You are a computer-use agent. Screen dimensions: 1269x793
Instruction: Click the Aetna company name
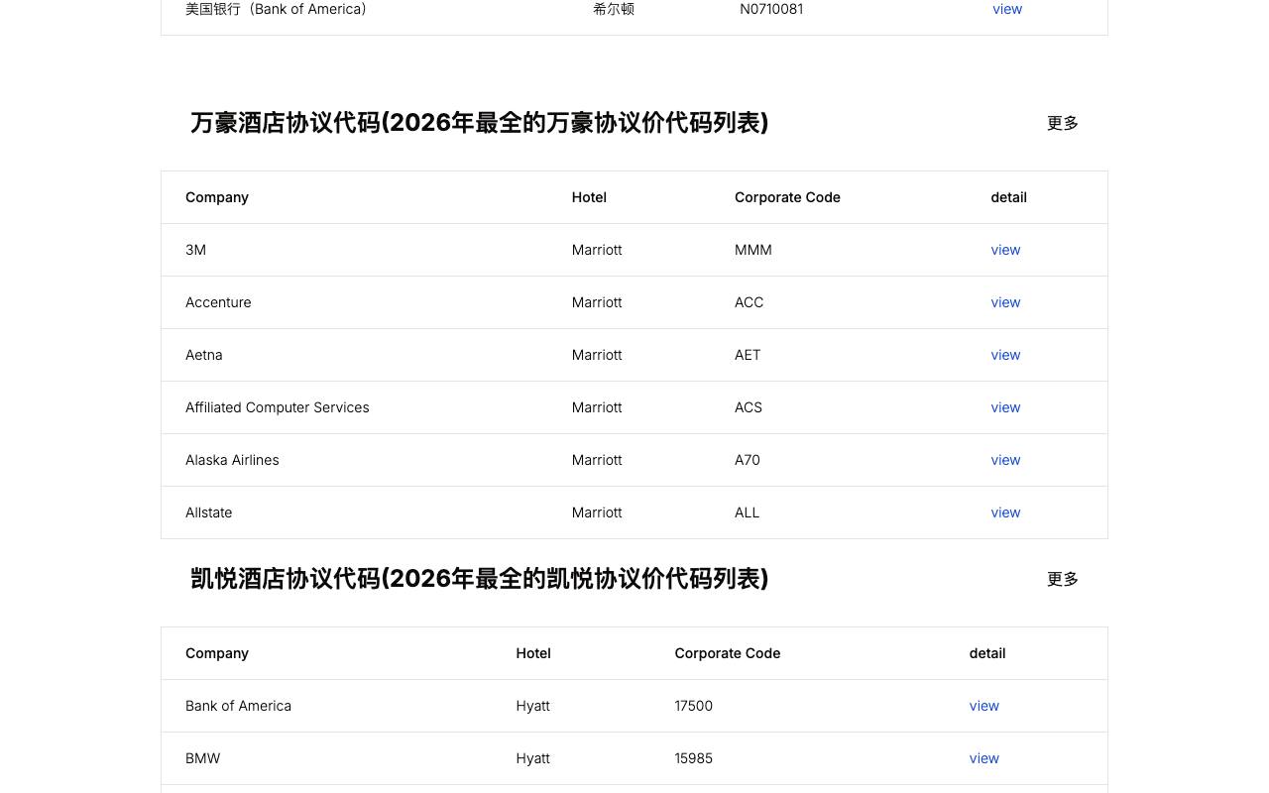(204, 355)
